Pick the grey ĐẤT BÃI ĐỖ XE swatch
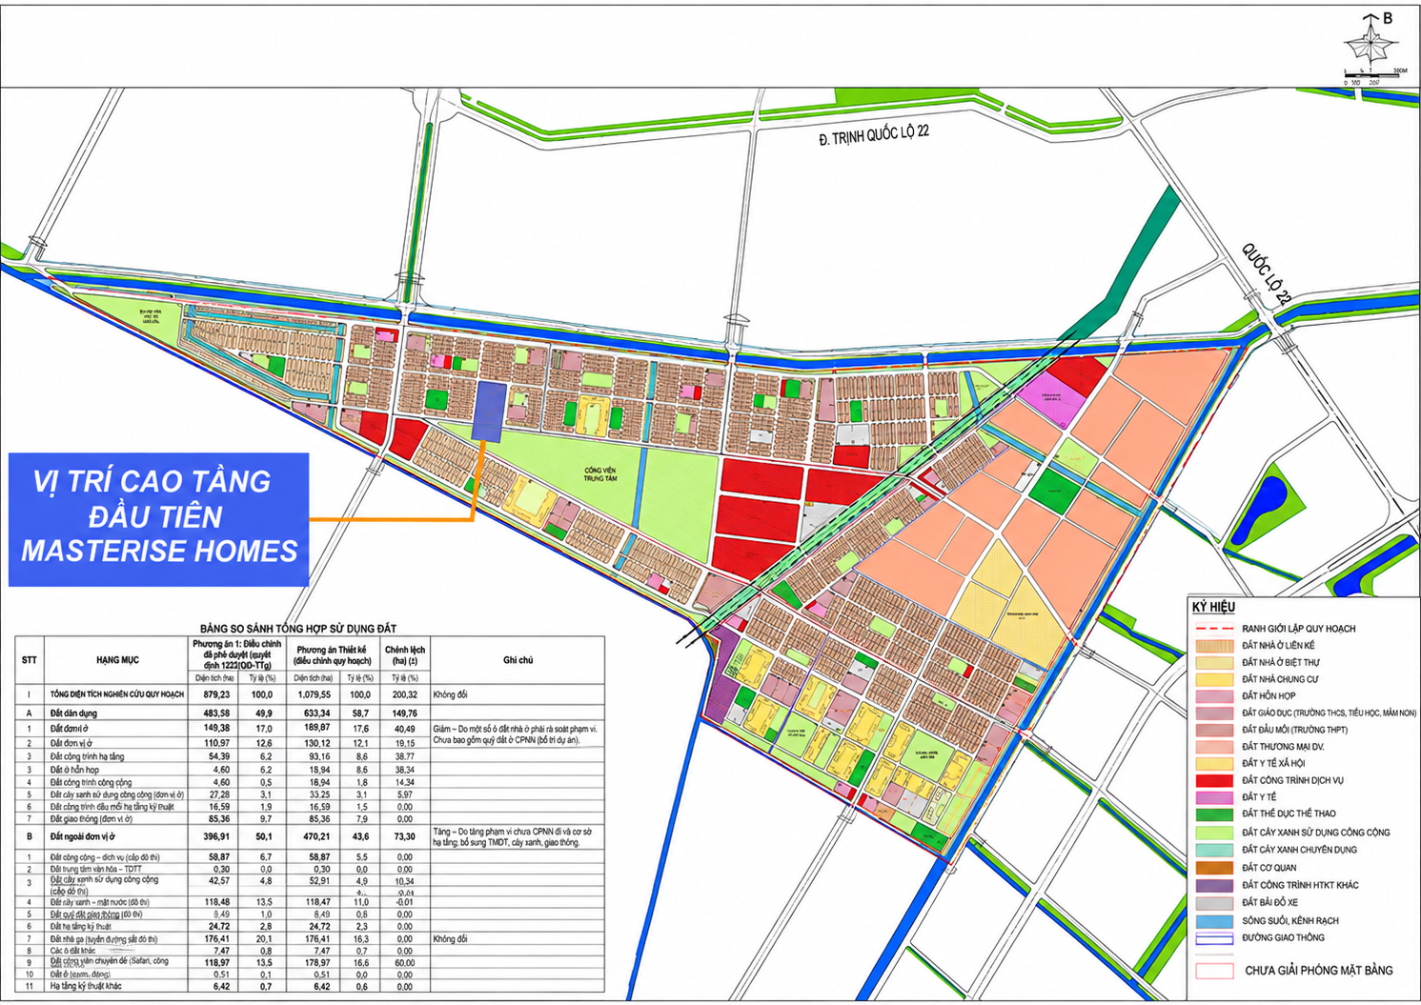This screenshot has width=1421, height=1005. 1214,902
